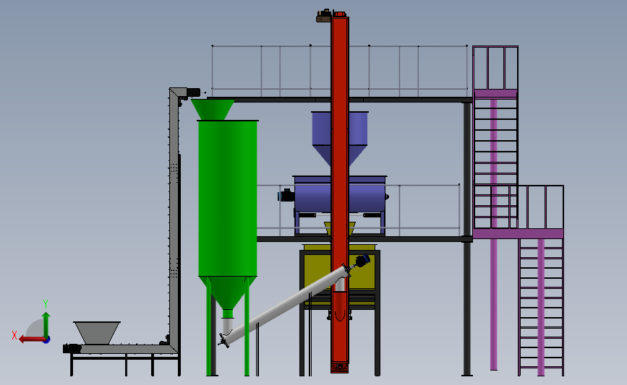The width and height of the screenshot is (627, 385).
Task: Select the green funnel on top of the silo
Action: (x=213, y=109)
